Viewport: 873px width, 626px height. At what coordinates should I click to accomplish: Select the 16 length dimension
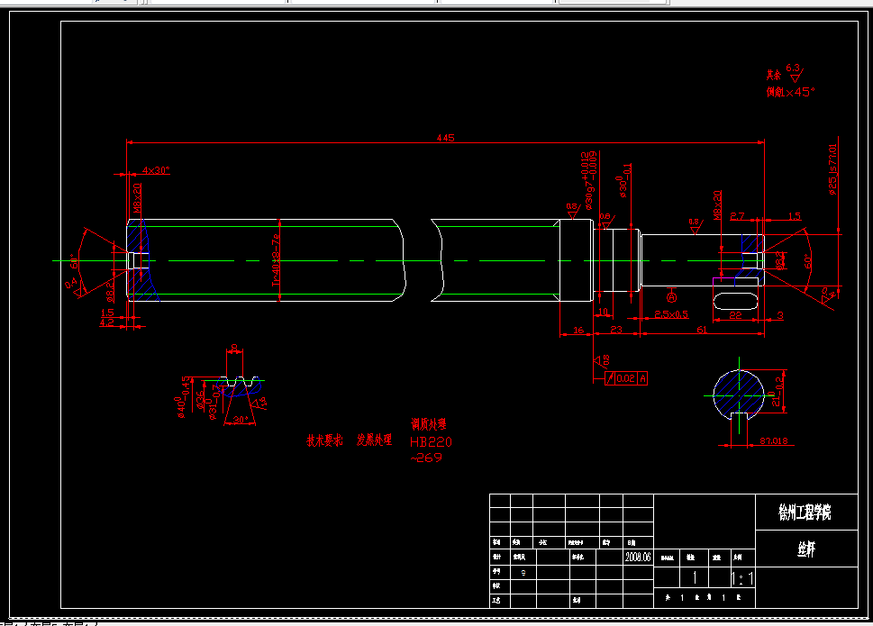coord(578,330)
